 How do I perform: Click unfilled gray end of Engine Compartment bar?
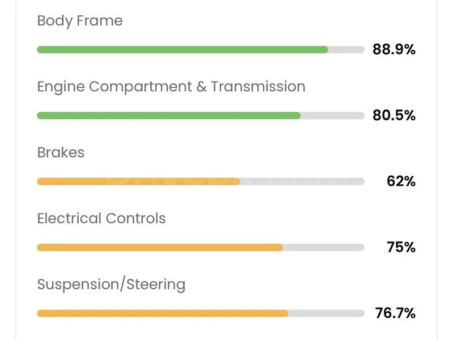coord(332,116)
